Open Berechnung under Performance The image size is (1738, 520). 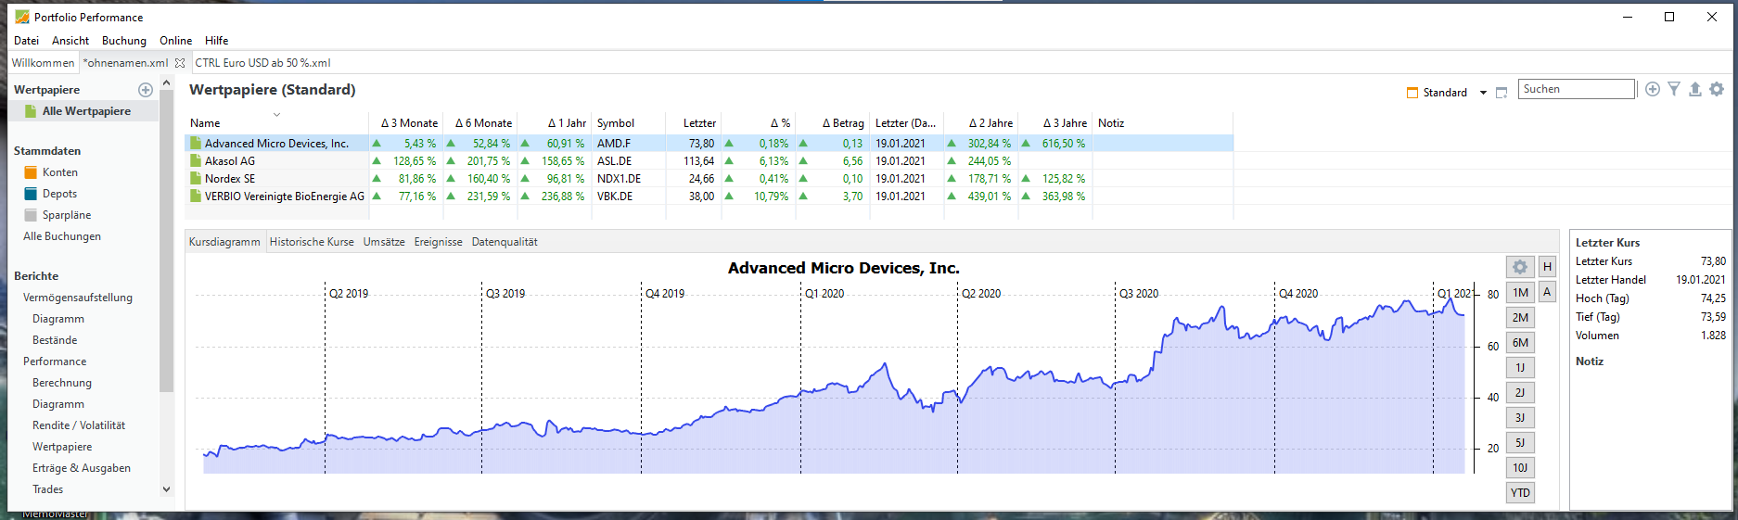[62, 383]
